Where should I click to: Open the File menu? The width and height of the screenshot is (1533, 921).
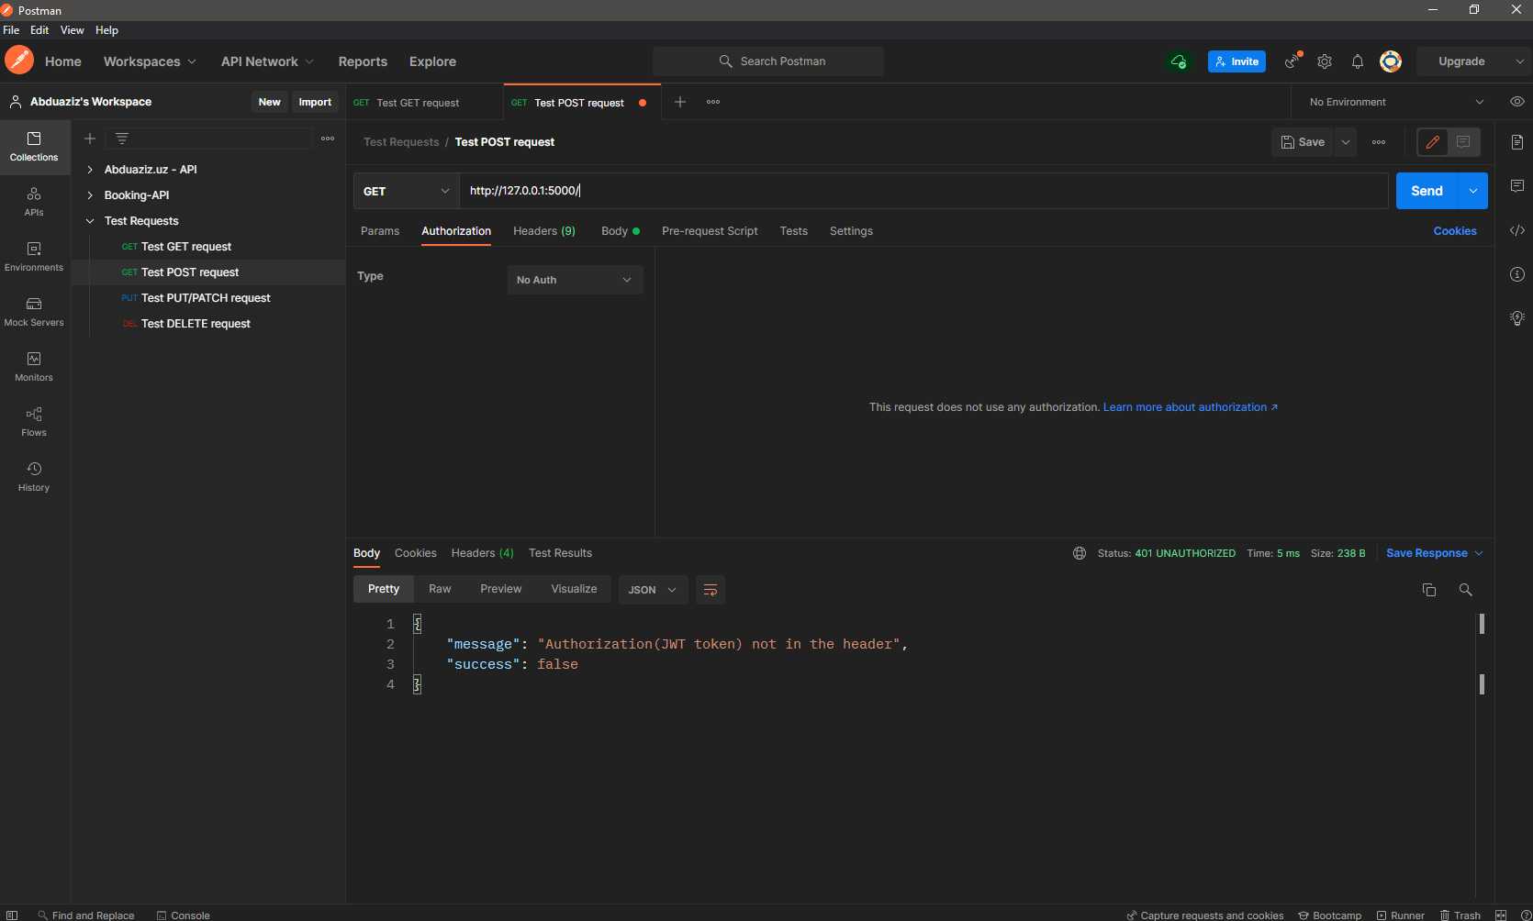click(11, 30)
